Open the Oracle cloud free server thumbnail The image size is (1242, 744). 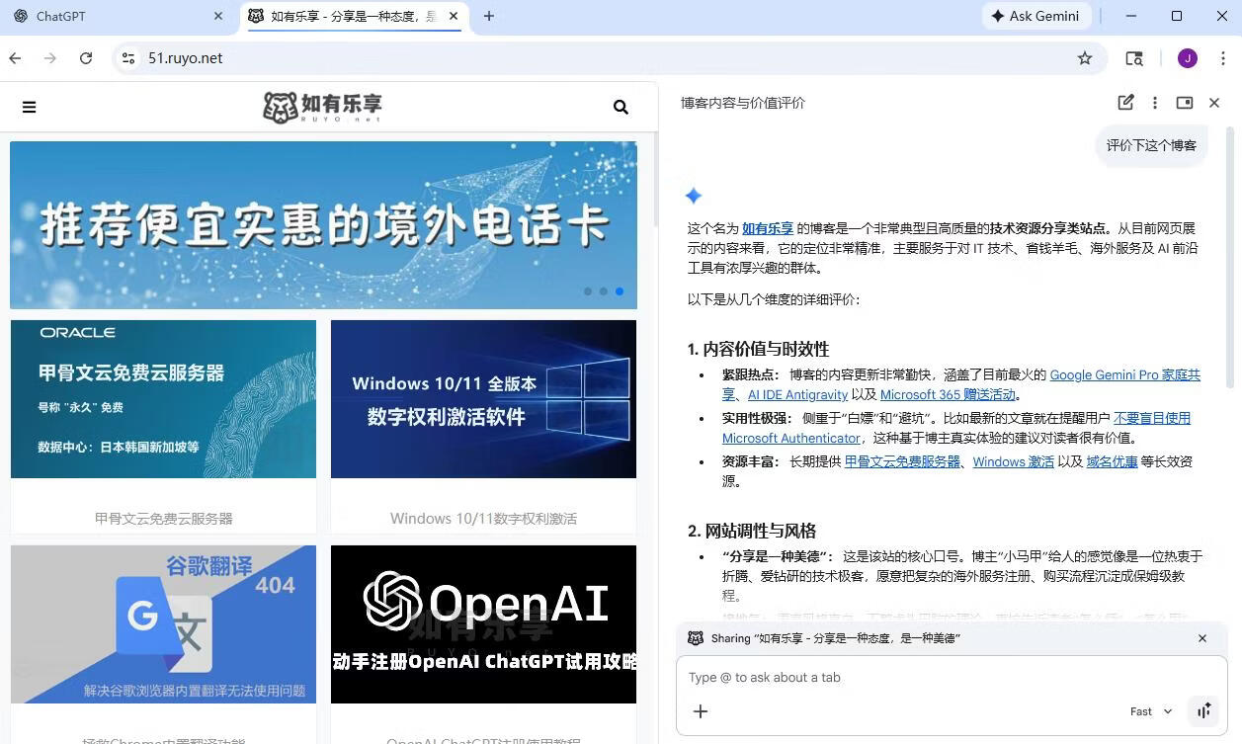point(163,399)
